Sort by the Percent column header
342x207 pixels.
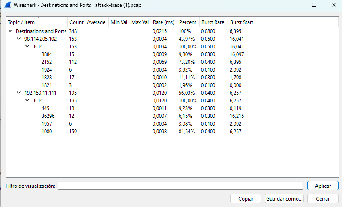188,22
